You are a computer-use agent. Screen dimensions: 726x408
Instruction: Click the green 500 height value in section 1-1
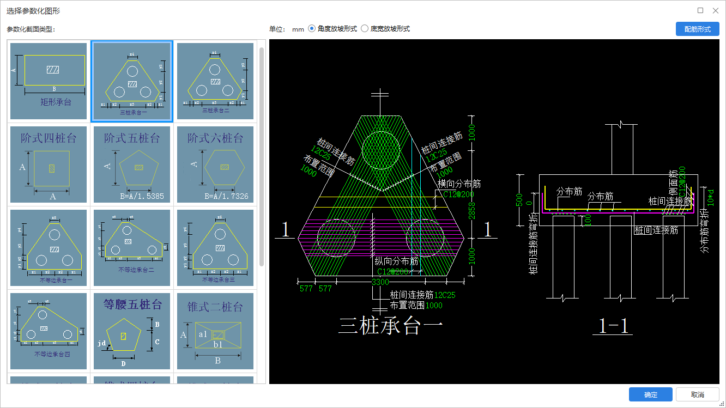519,200
